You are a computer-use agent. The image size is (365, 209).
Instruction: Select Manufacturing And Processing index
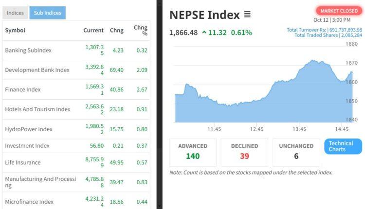[x=40, y=182]
